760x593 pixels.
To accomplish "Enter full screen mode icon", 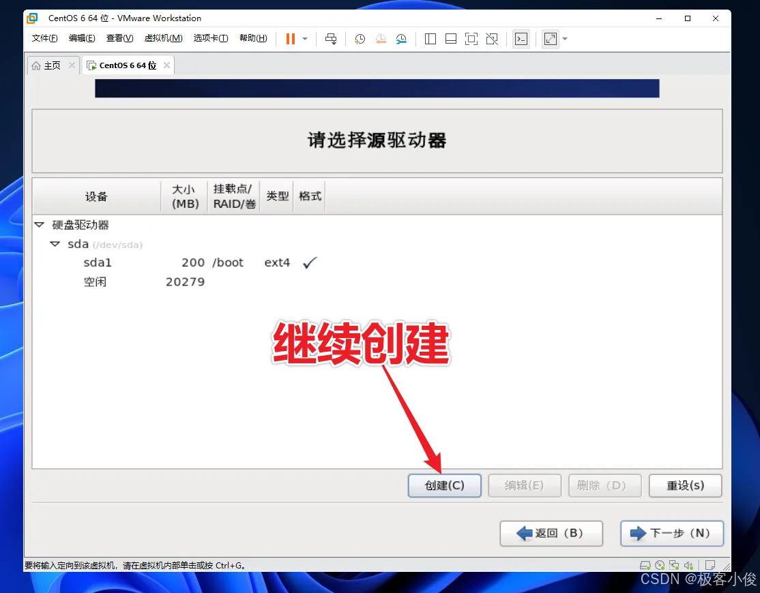I will point(471,39).
